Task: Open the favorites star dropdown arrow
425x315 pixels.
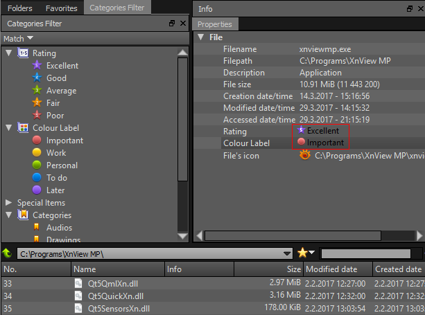Action: pos(312,252)
